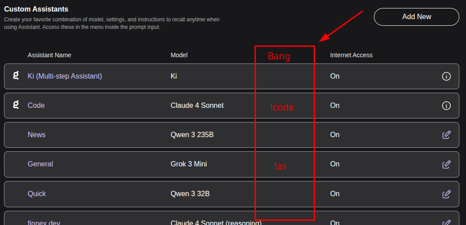The image size is (466, 225).
Task: Open info for Ki Multi-step Assistant
Action: coord(446,76)
